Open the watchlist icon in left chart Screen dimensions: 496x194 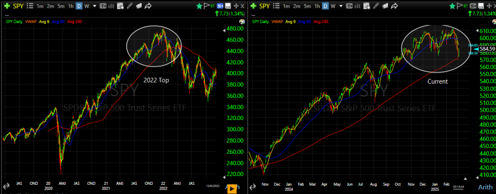pyautogui.click(x=31, y=6)
